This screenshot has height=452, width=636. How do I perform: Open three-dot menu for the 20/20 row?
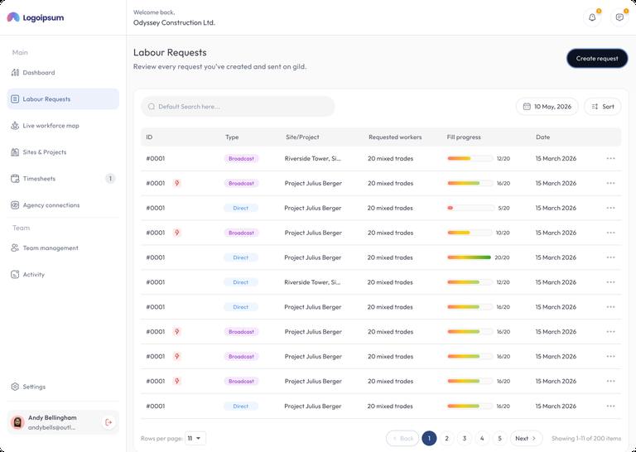pyautogui.click(x=610, y=257)
